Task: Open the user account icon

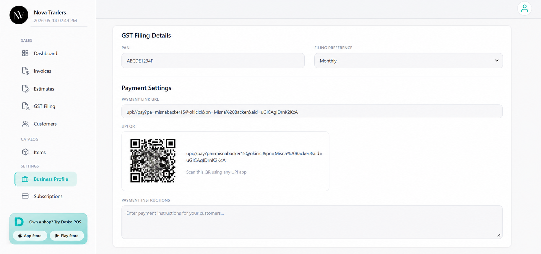Action: click(x=524, y=8)
